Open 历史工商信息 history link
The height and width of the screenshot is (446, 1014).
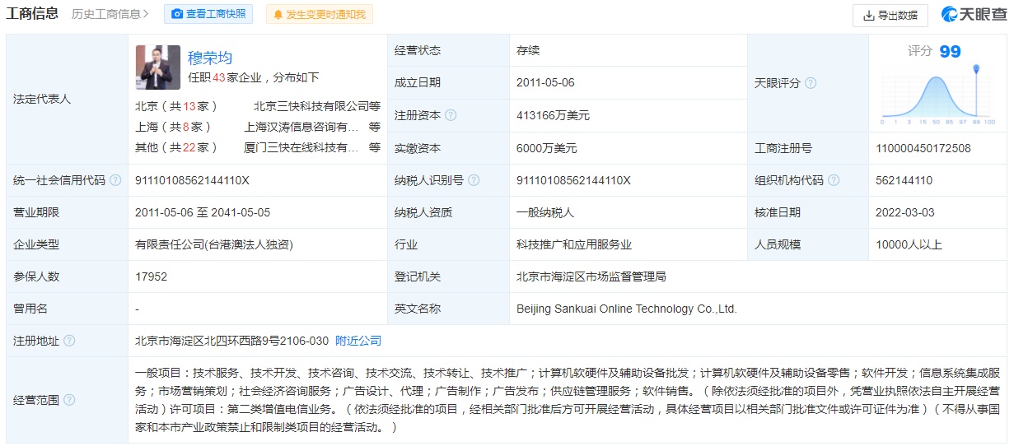110,14
